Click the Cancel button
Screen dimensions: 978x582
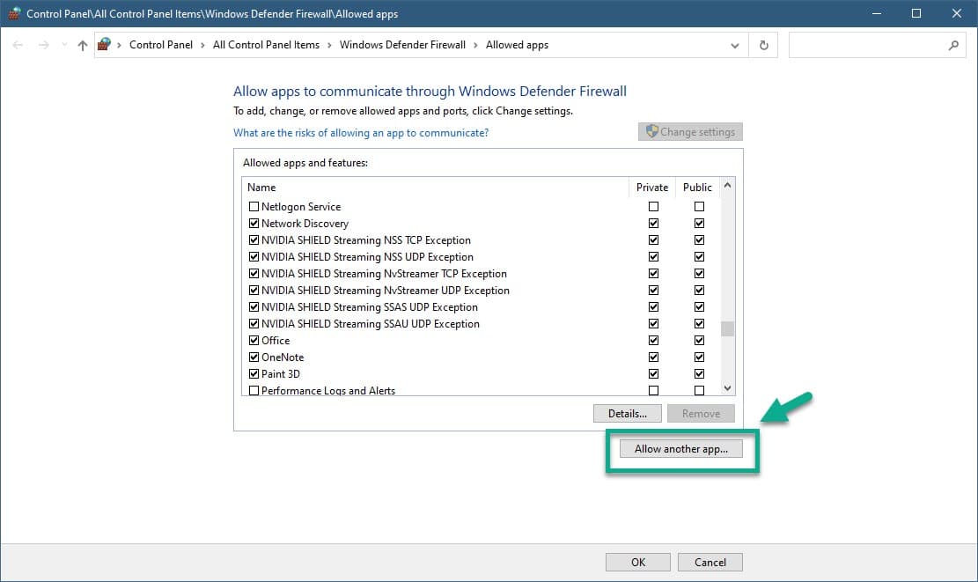click(x=710, y=562)
